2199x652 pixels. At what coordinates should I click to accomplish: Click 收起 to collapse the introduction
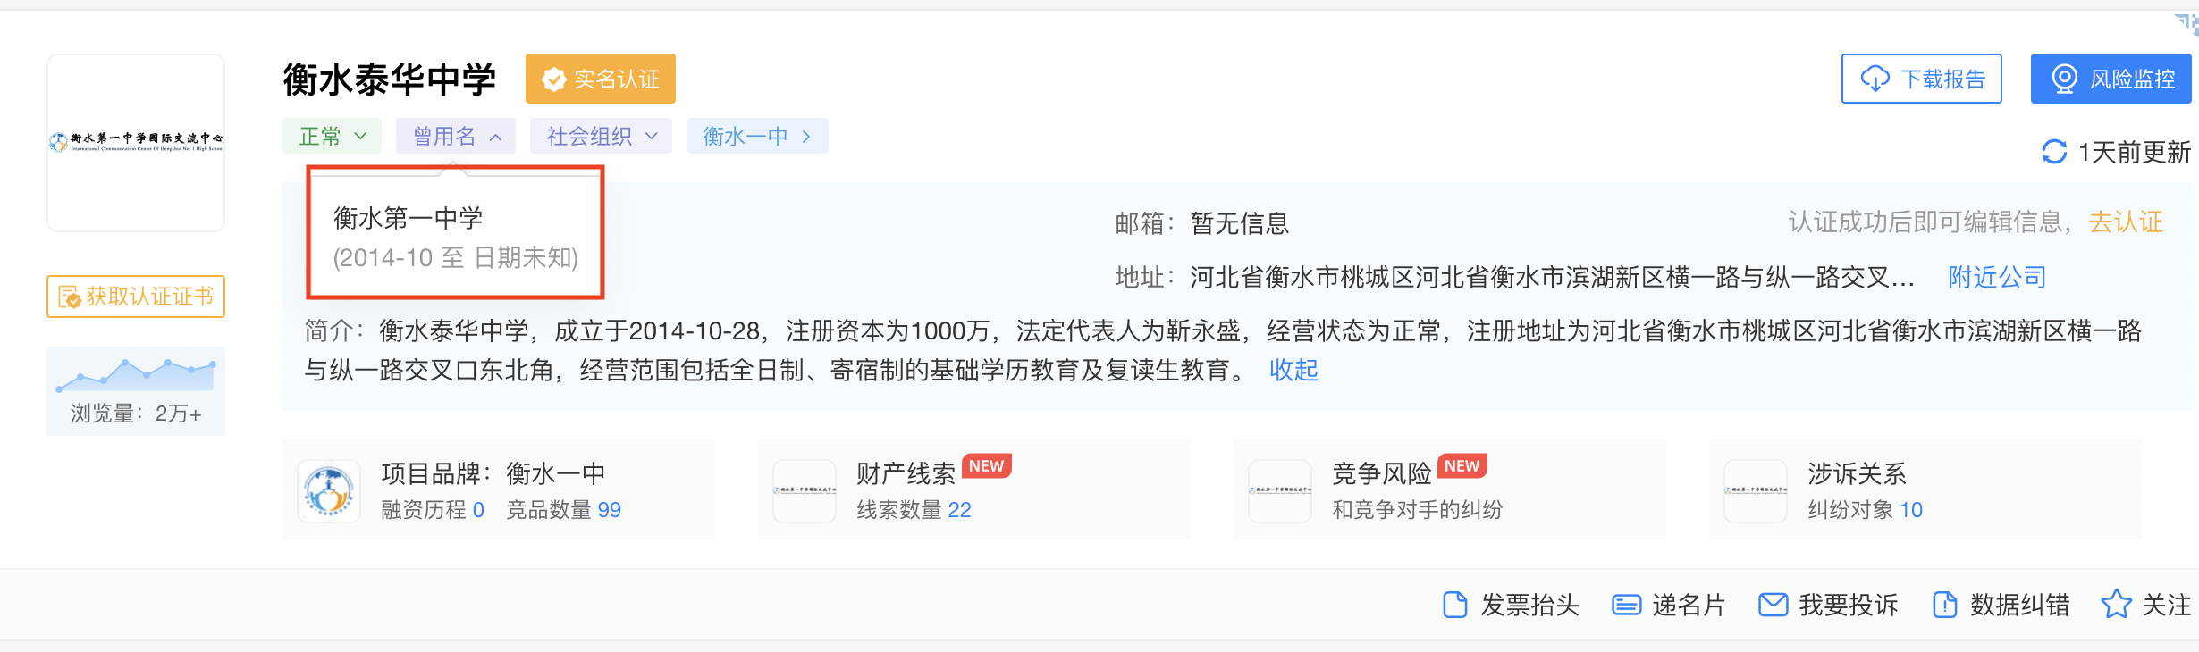1293,370
